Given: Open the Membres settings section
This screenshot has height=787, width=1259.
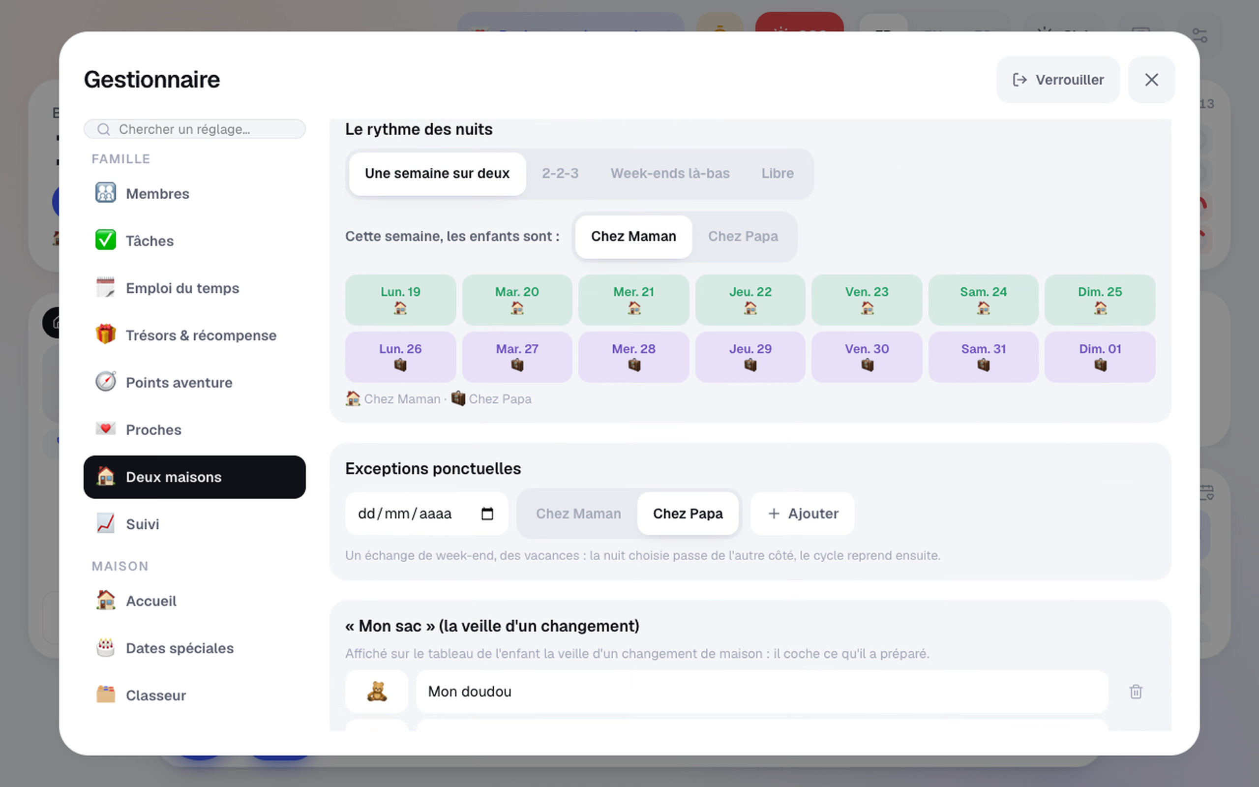Looking at the screenshot, I should coord(194,194).
